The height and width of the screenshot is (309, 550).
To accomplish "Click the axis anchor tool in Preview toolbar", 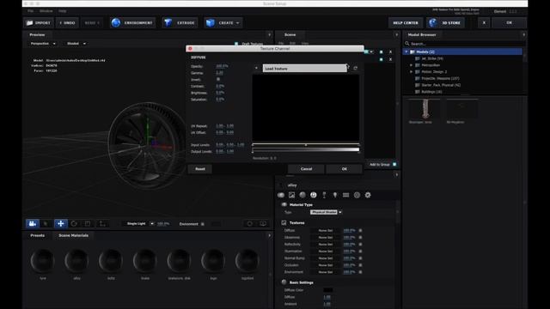I will [102, 223].
